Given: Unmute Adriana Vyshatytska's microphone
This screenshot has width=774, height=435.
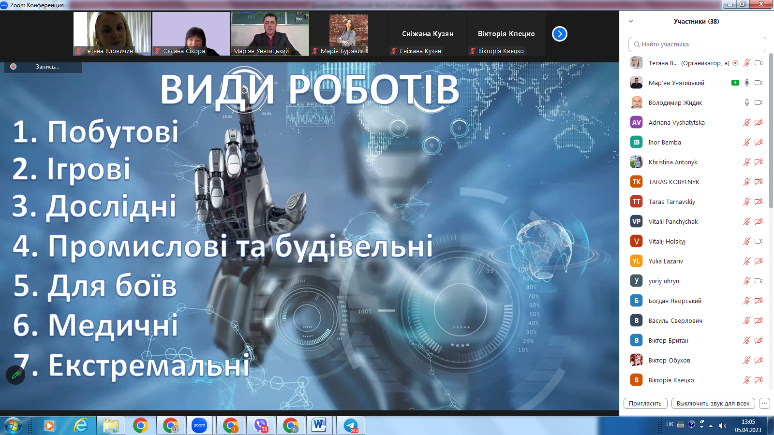Looking at the screenshot, I should point(746,122).
